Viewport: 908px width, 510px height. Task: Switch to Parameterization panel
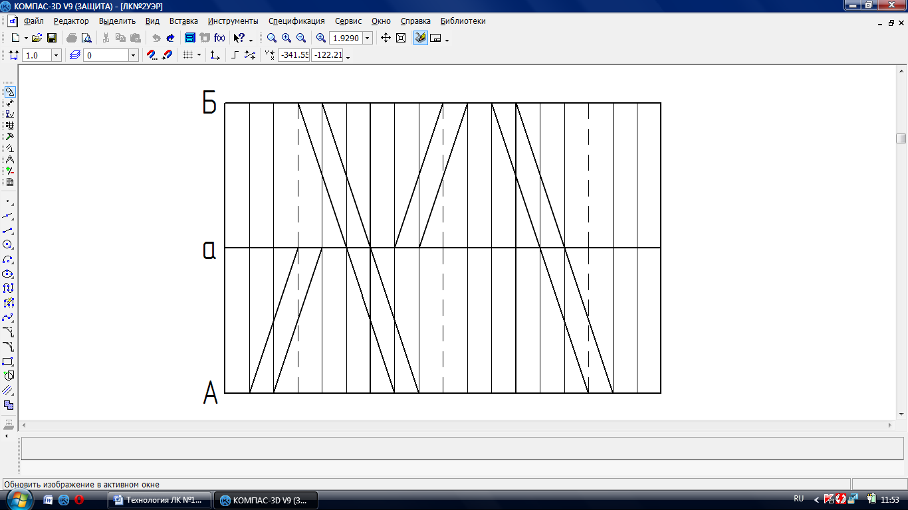9,148
